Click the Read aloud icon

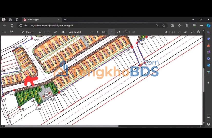pyautogui.click(x=55, y=32)
